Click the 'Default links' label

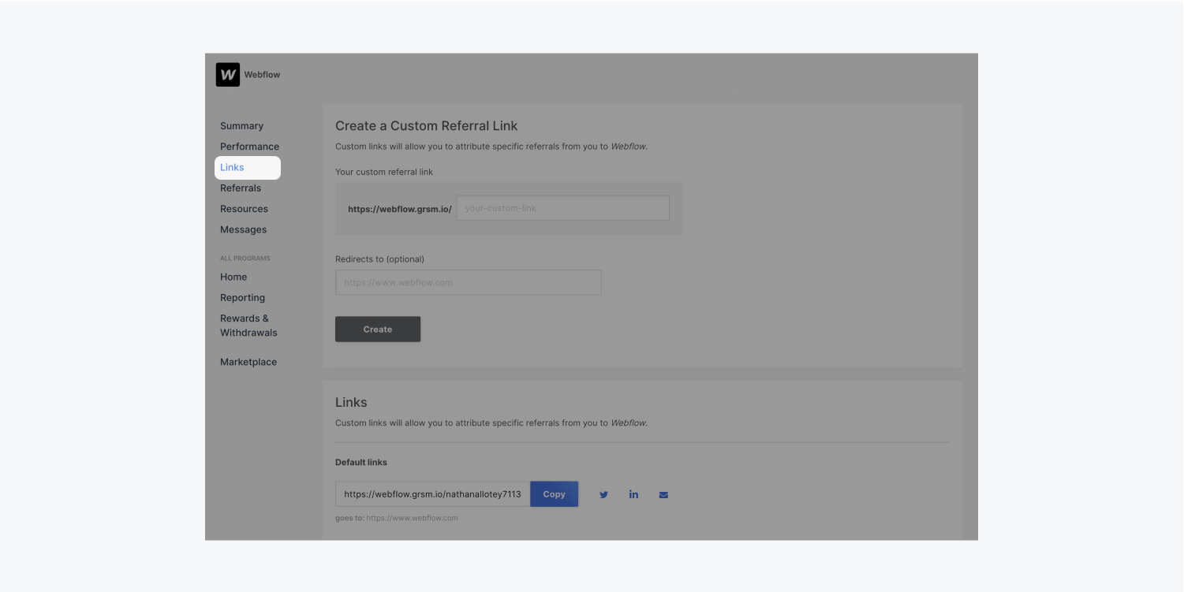(361, 462)
